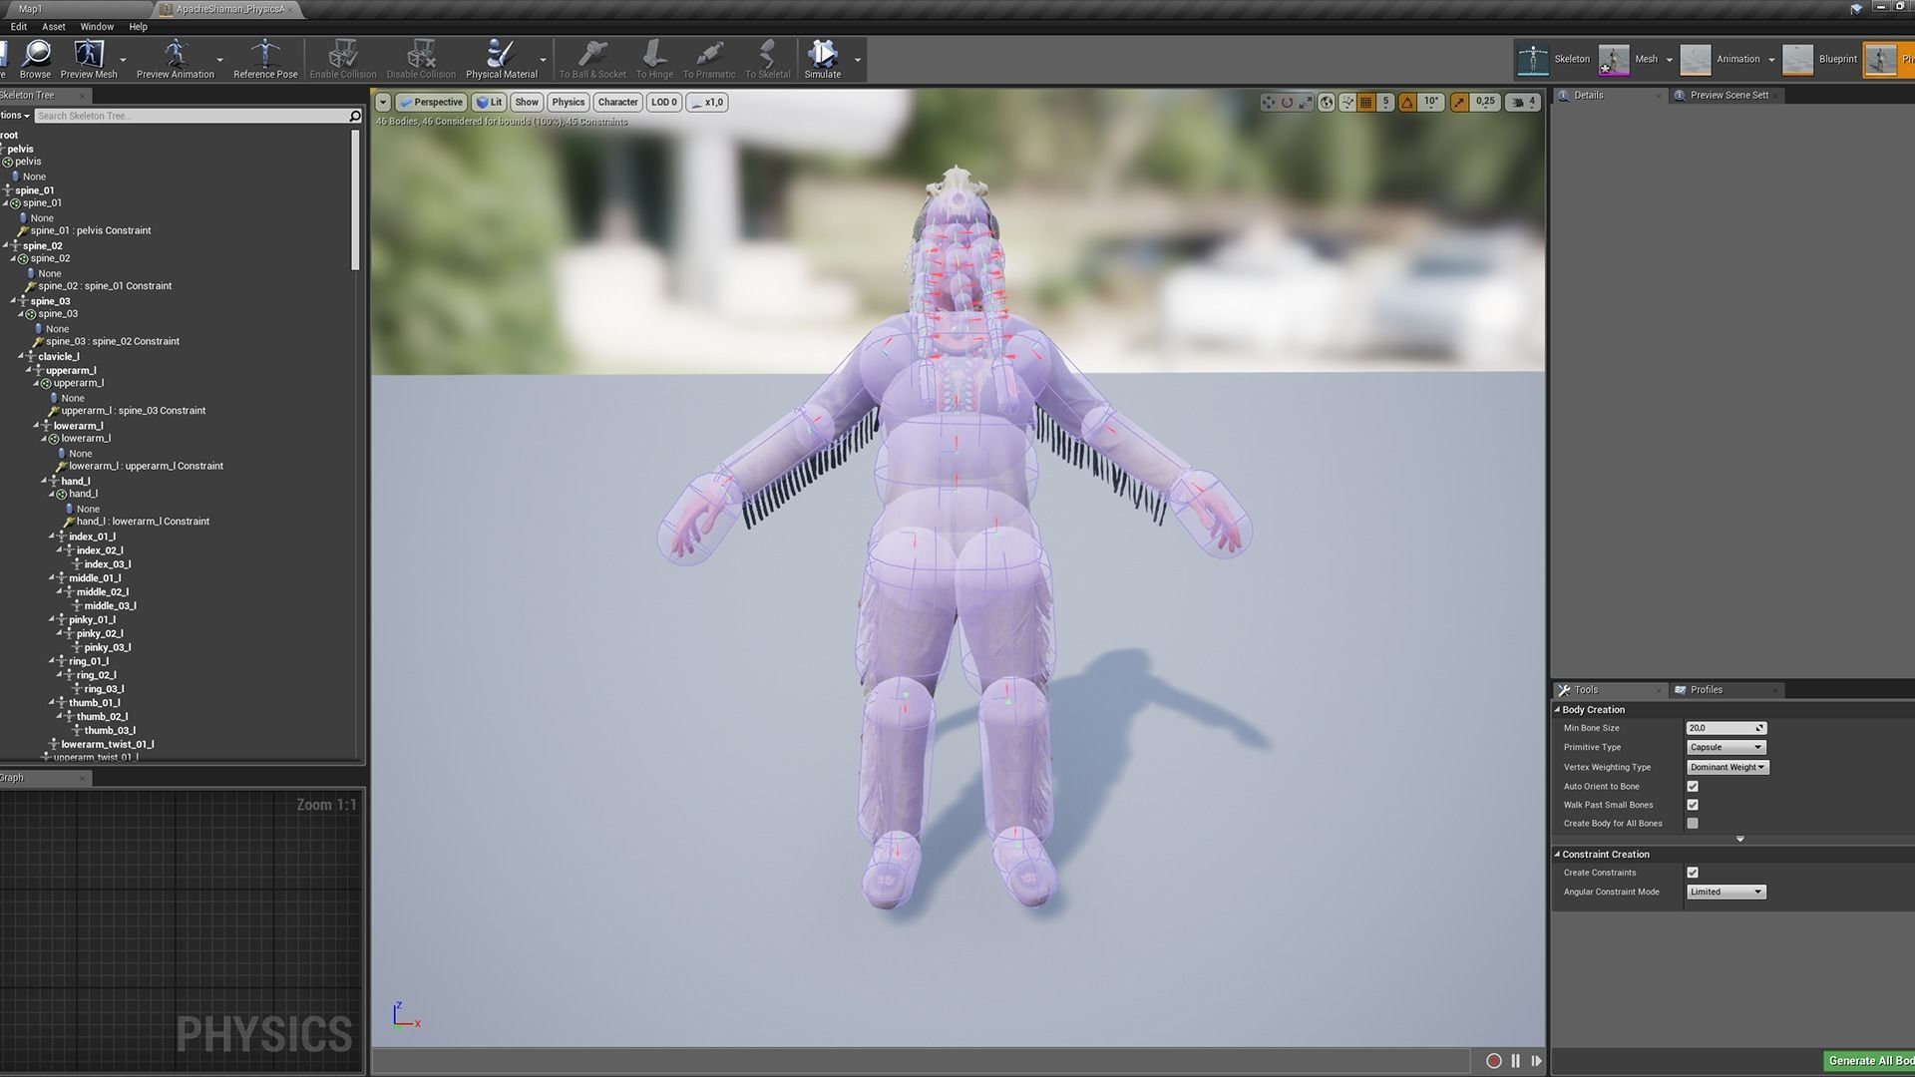Open the Window menu
1915x1077 pixels.
tap(97, 27)
